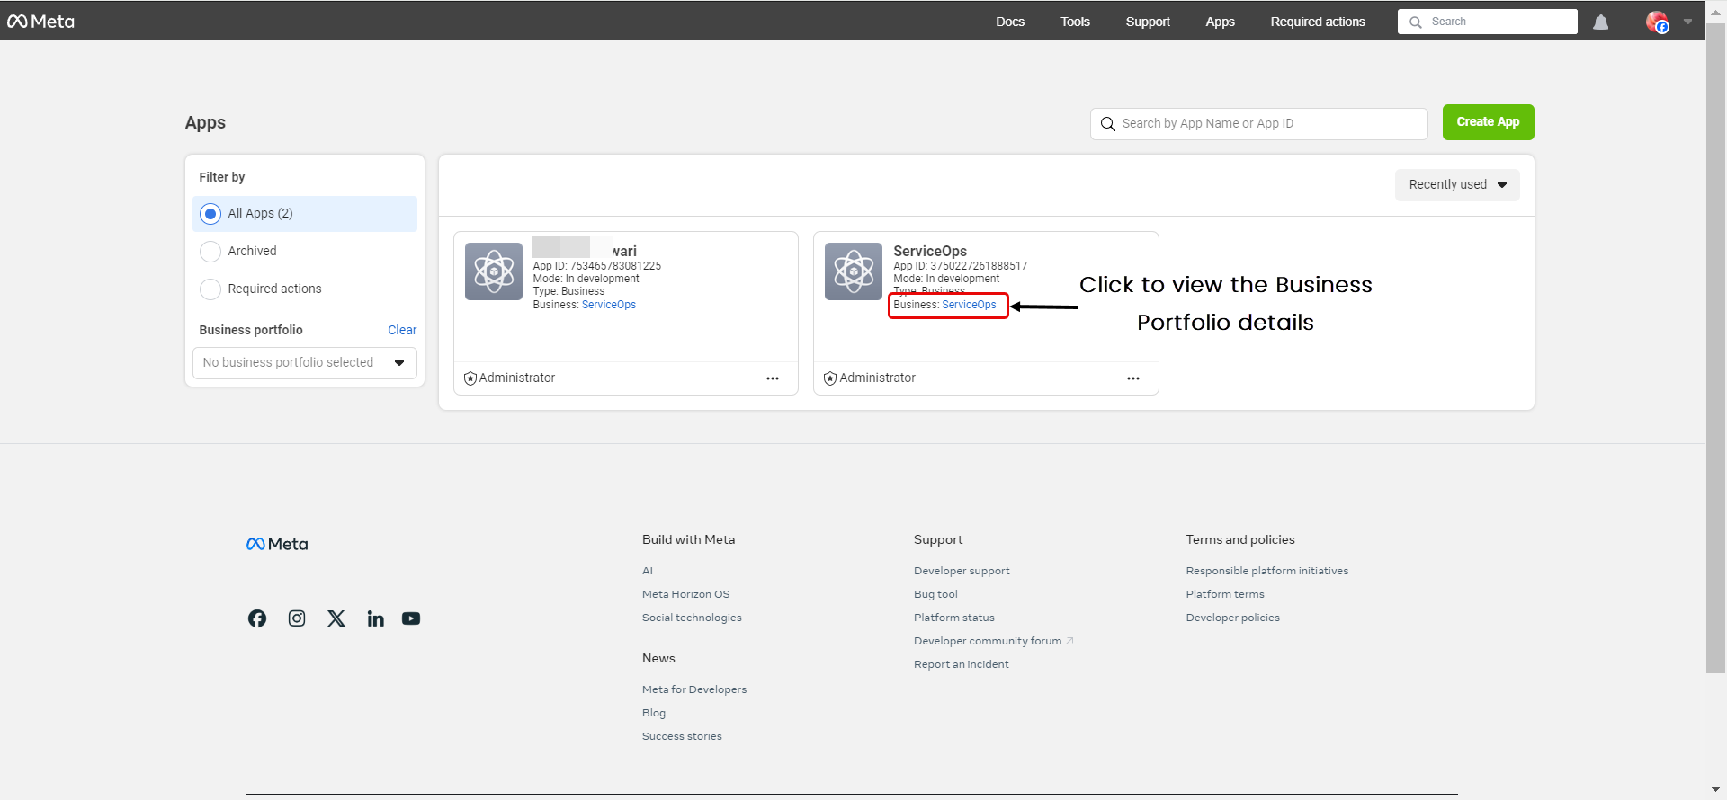The height and width of the screenshot is (800, 1727).
Task: Open Meta's X (Twitter) footer icon
Action: pos(336,618)
